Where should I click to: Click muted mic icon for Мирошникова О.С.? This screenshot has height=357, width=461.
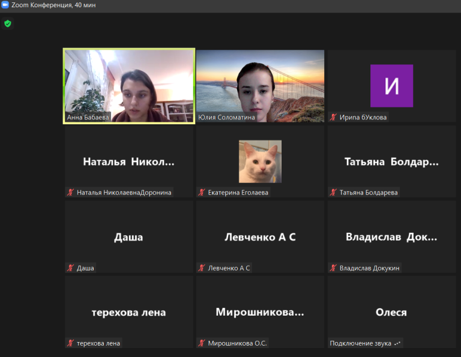tap(202, 343)
